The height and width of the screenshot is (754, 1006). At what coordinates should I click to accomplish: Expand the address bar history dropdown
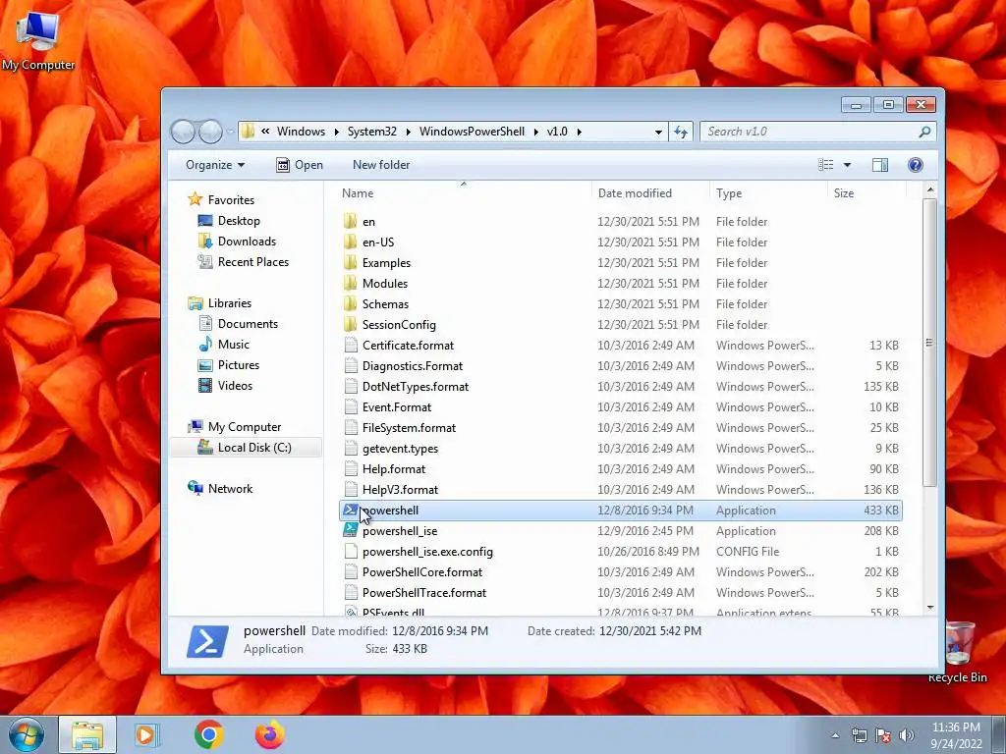[658, 132]
